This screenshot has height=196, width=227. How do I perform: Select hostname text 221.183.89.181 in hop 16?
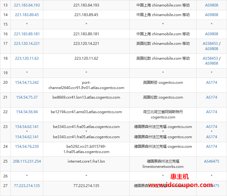(86, 34)
